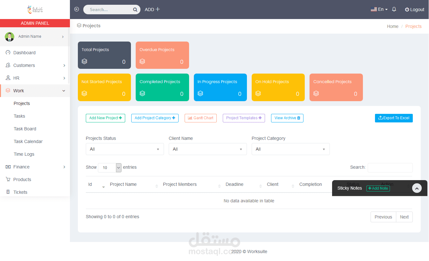This screenshot has height=261, width=429.
Task: Click the Completion column header
Action: click(x=310, y=184)
